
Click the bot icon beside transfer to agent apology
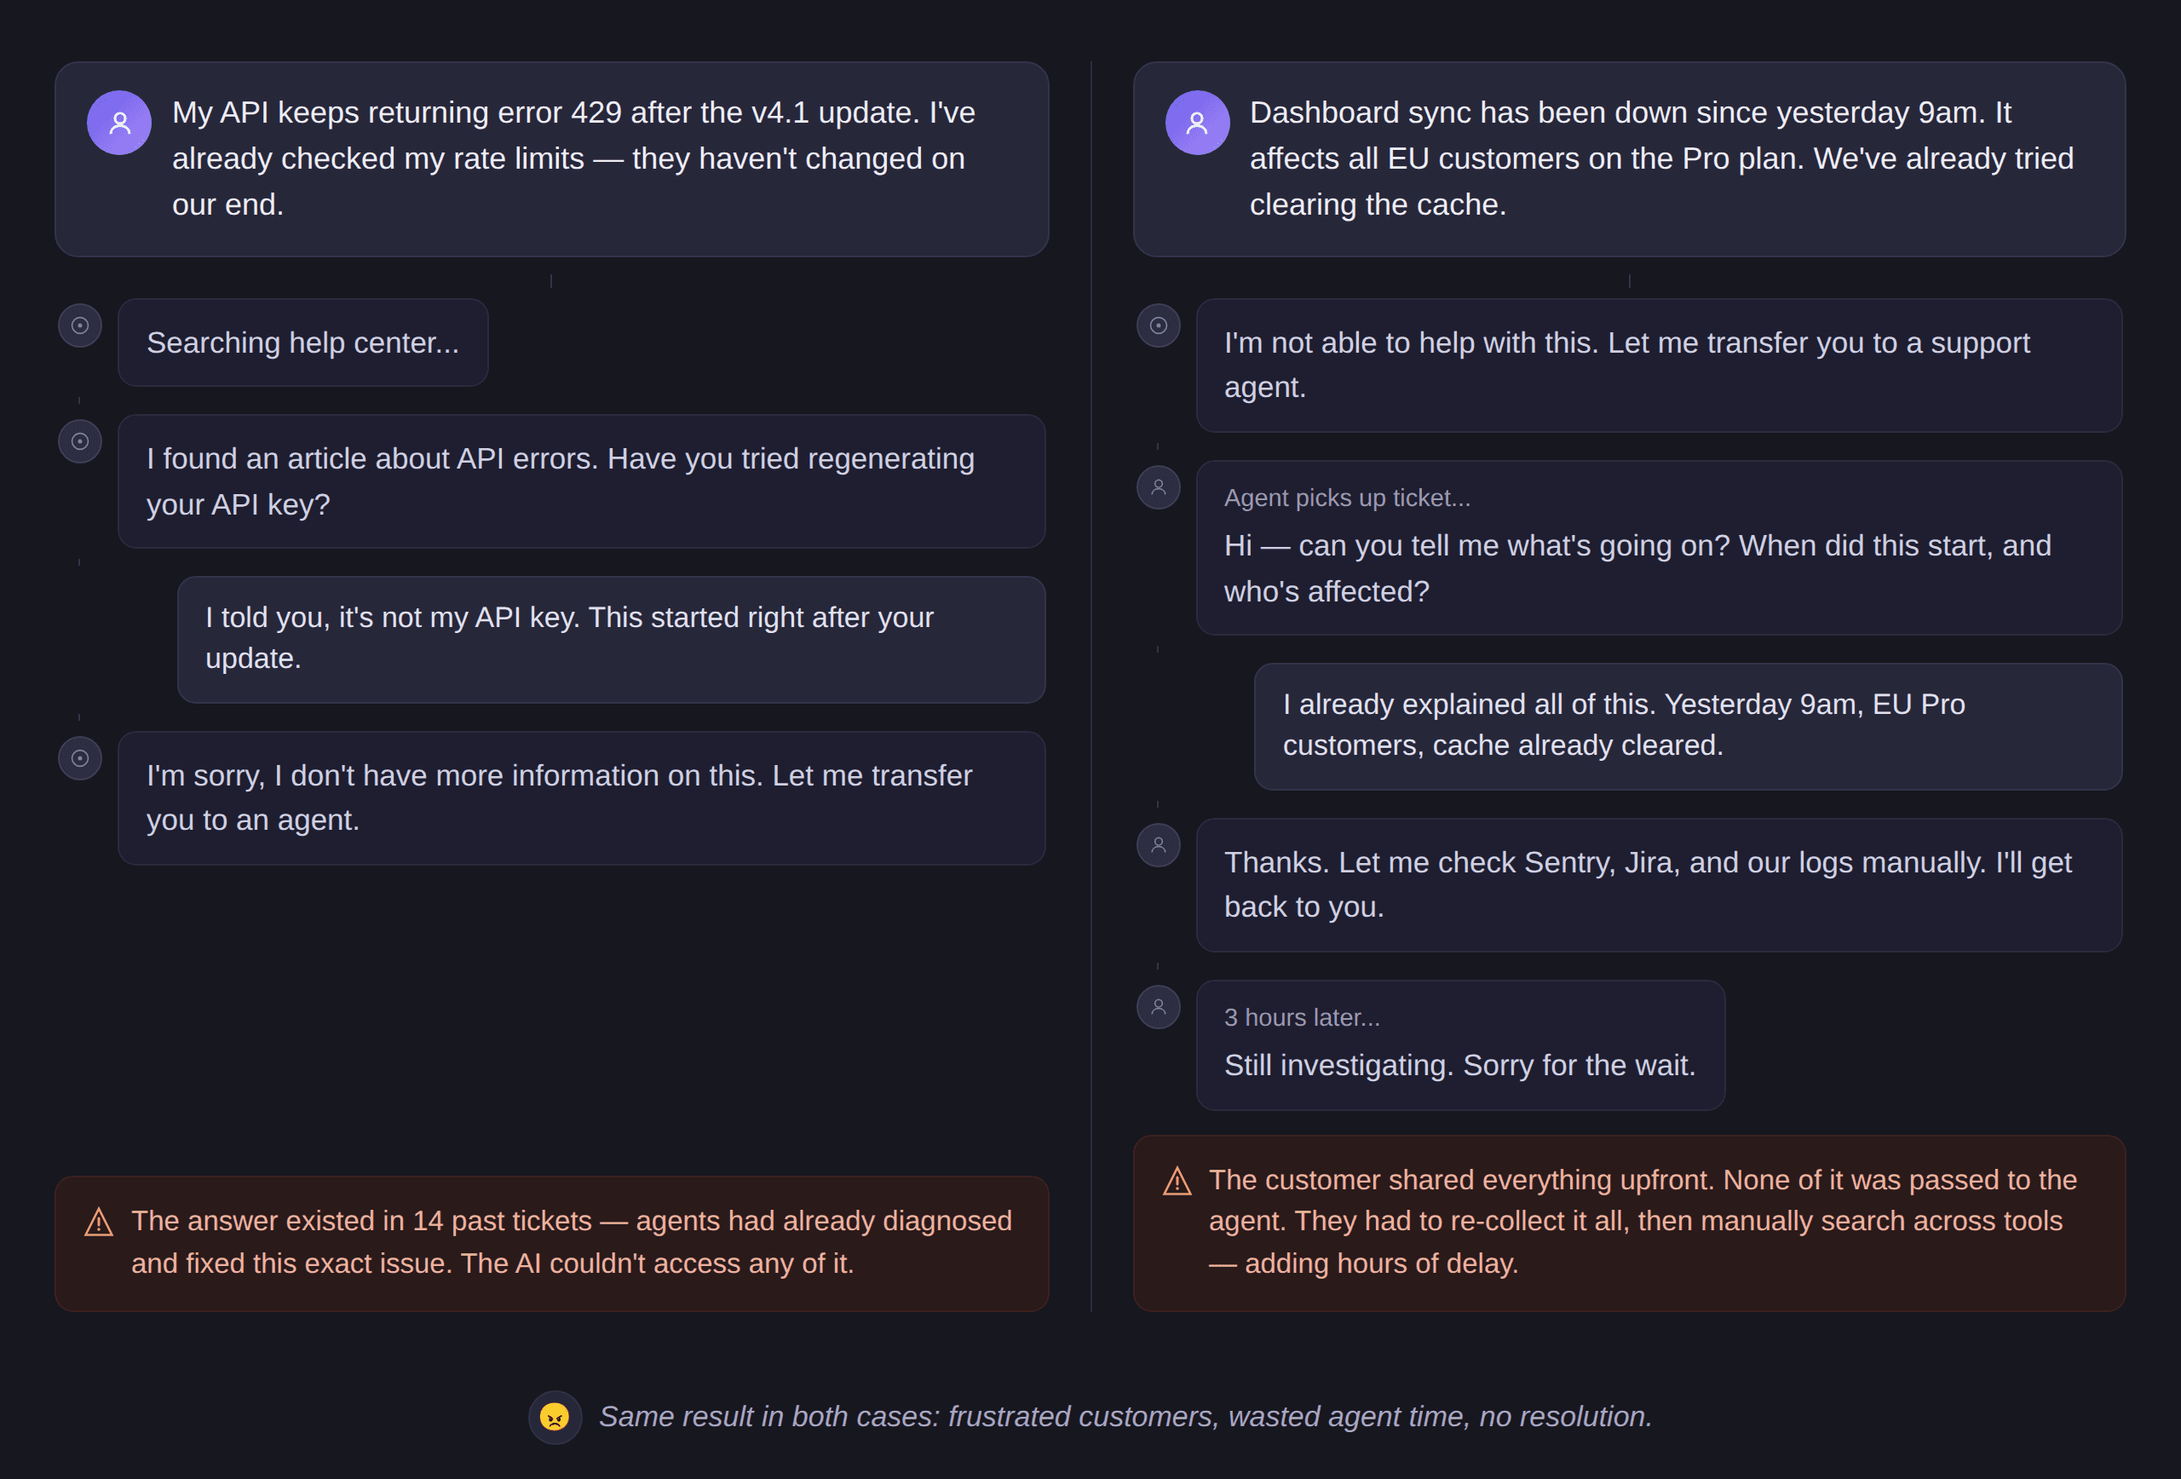tap(80, 758)
